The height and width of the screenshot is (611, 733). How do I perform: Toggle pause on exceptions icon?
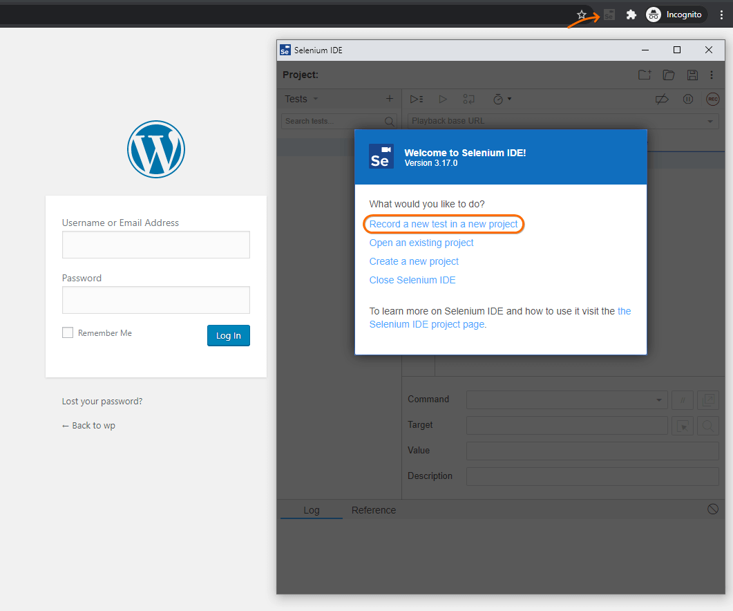pos(687,99)
